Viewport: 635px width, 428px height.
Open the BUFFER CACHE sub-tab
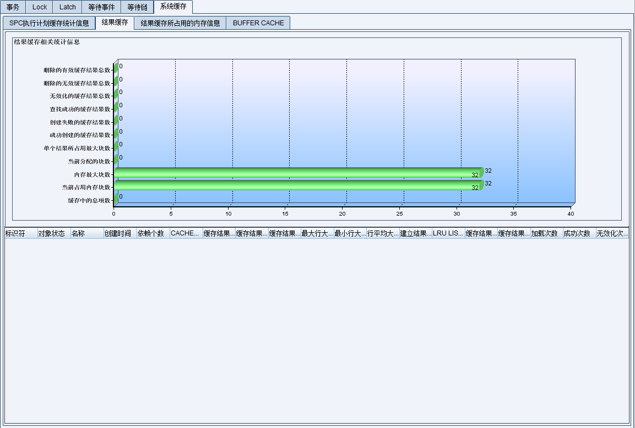pos(258,23)
